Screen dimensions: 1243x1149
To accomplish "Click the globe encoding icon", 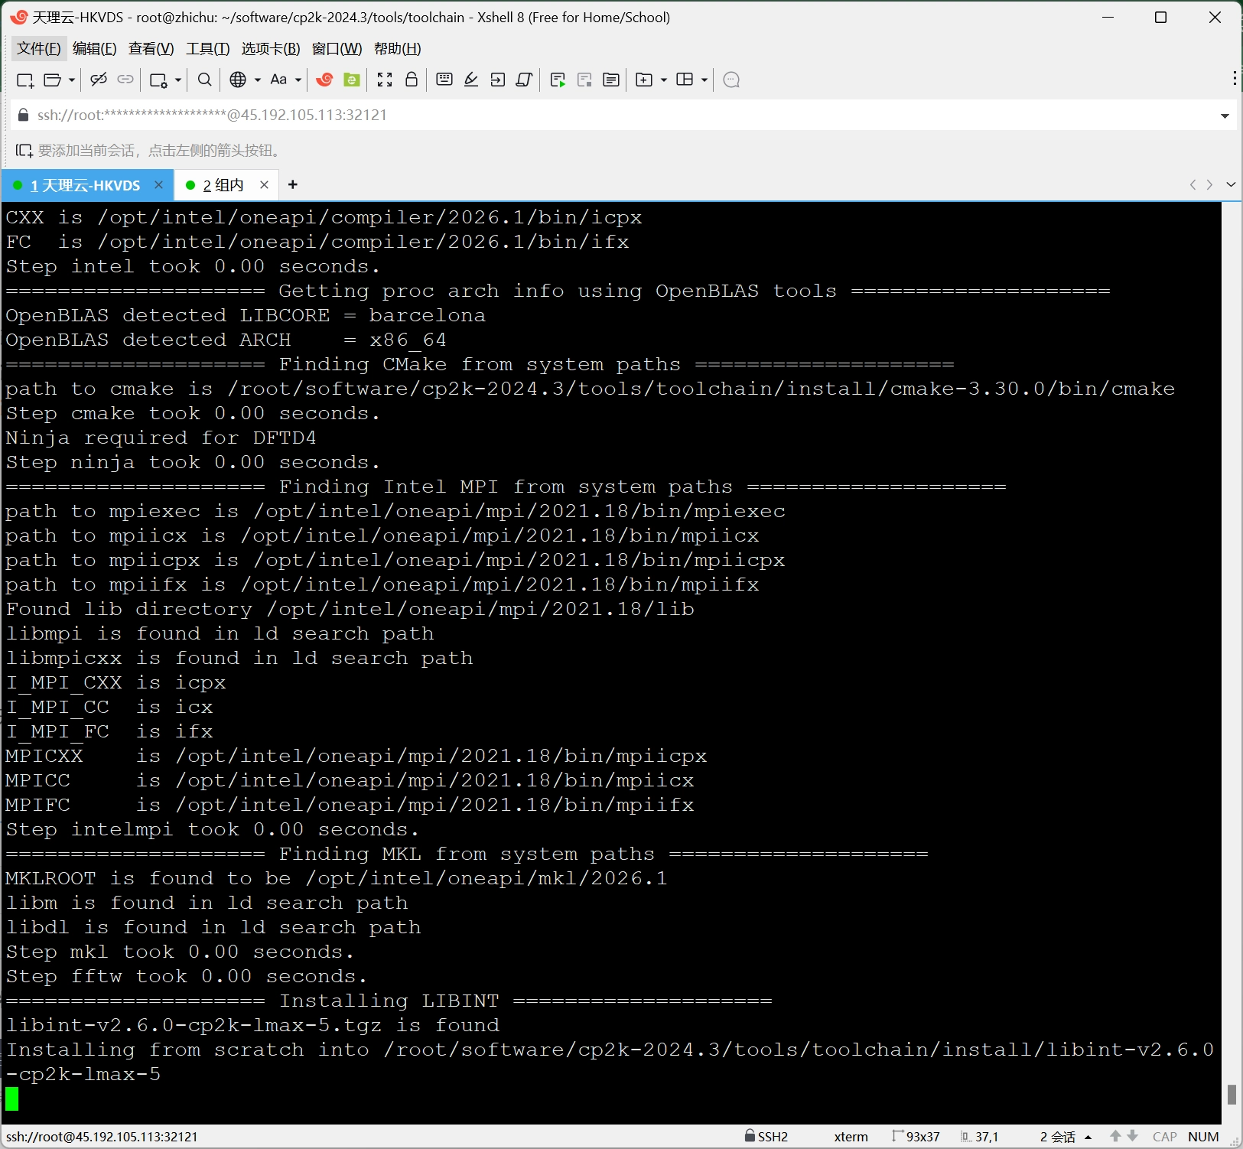I will 238,80.
